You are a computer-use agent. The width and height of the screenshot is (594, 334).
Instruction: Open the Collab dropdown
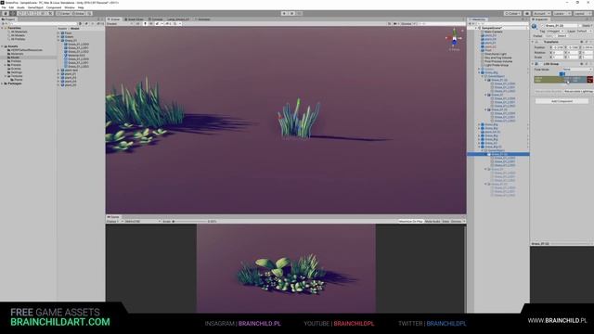pos(512,13)
